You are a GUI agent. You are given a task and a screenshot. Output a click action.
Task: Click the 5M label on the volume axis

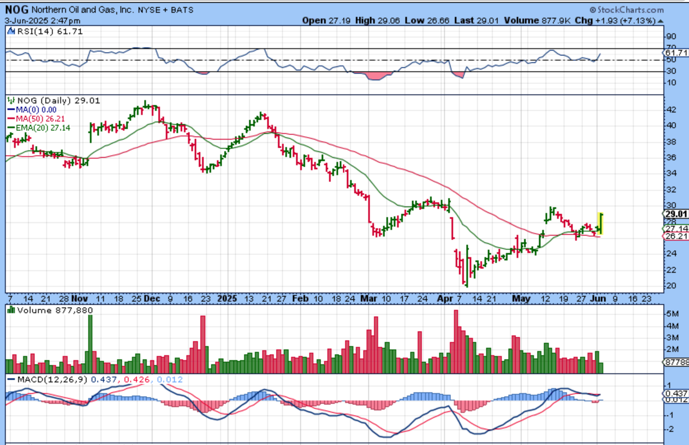tap(673, 314)
